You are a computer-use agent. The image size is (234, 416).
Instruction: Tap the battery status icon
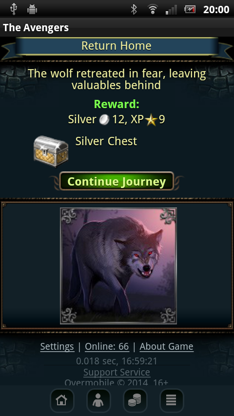tap(190, 10)
